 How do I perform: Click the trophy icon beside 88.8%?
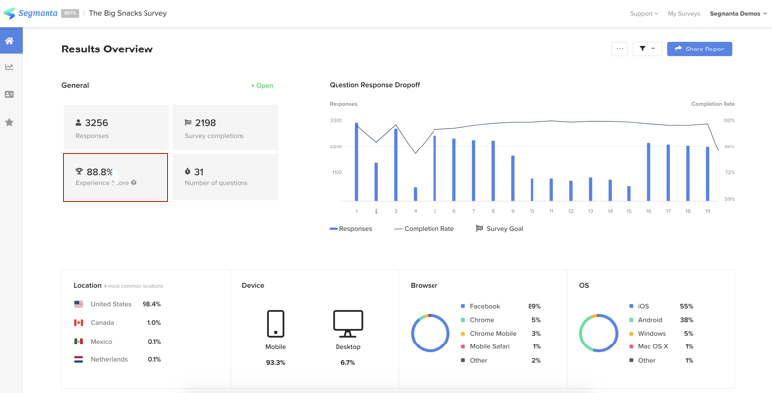[x=79, y=172]
